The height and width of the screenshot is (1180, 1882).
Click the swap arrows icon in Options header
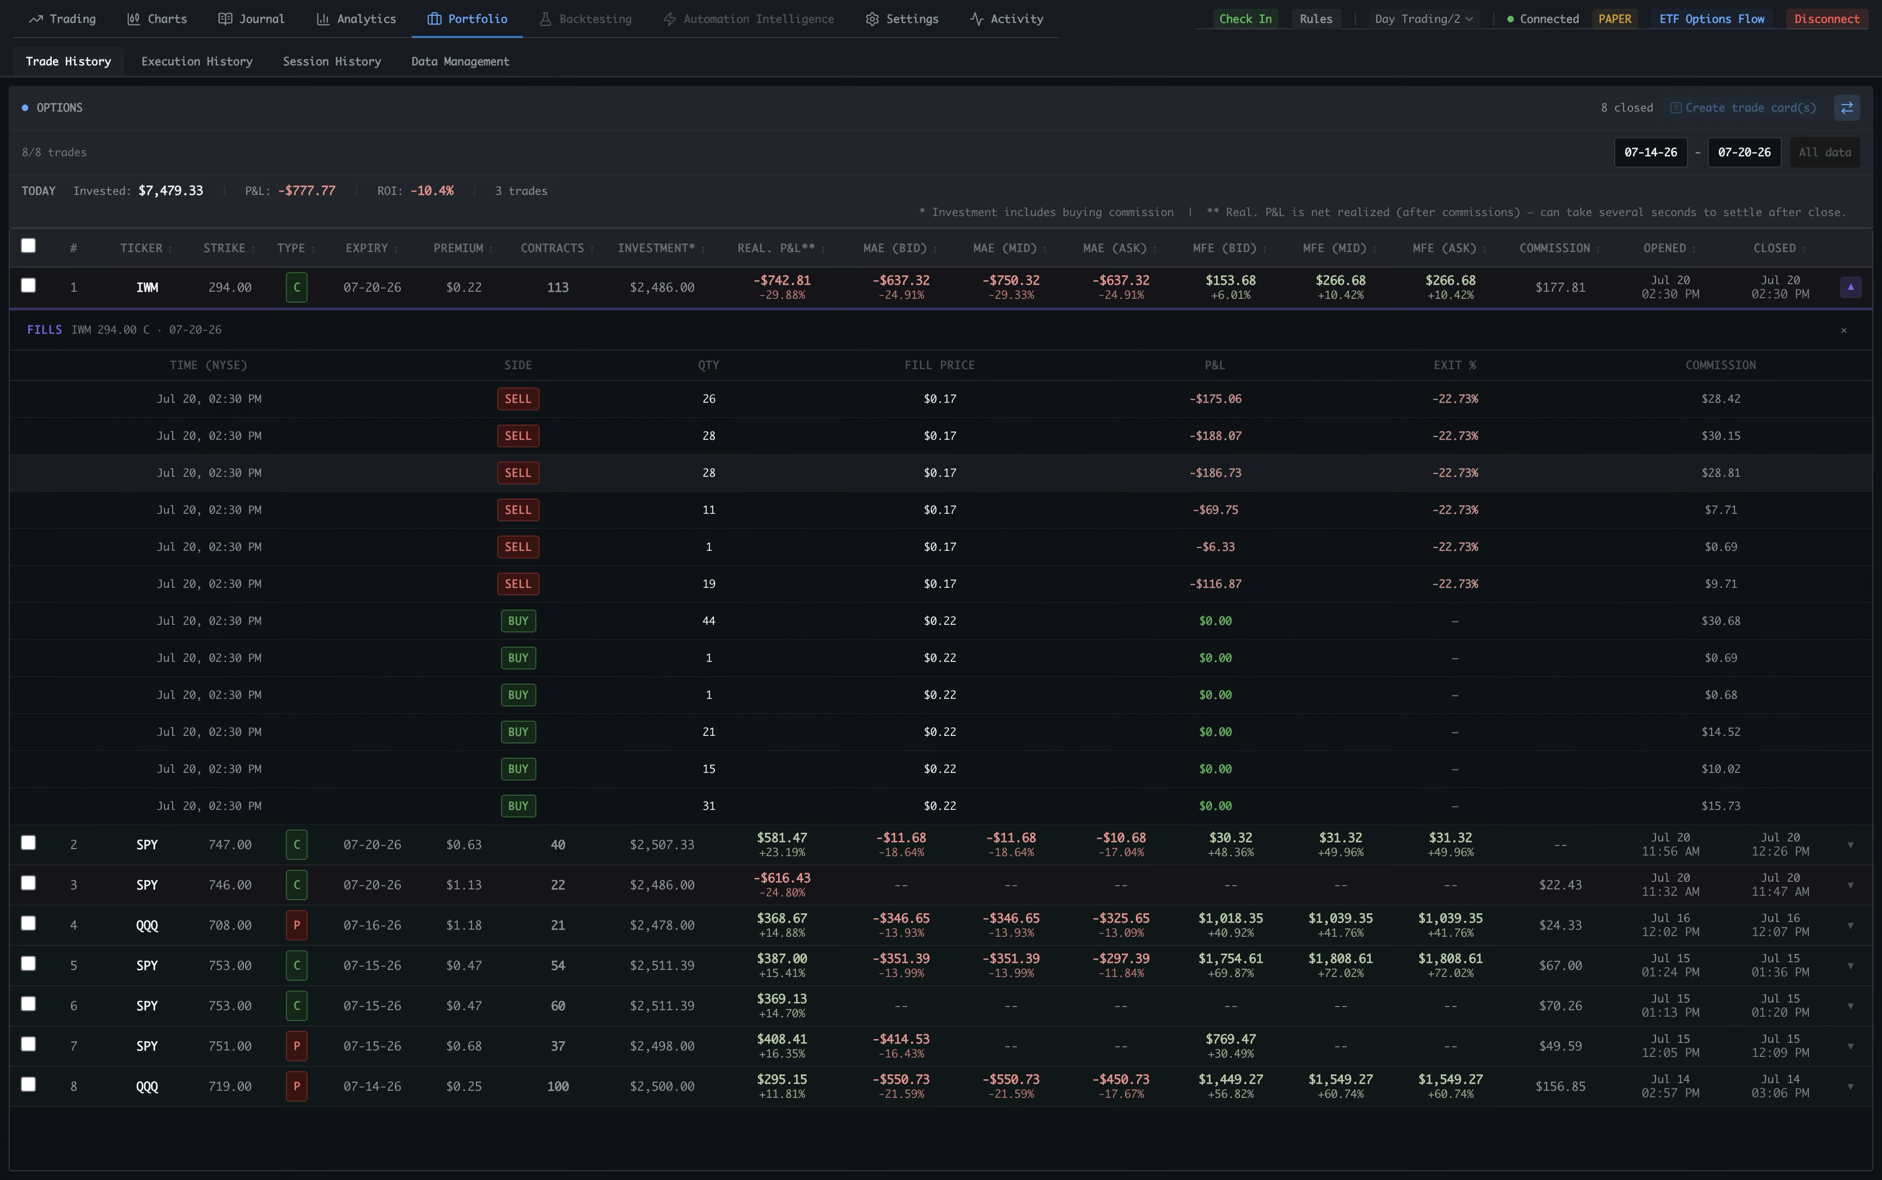click(x=1847, y=108)
